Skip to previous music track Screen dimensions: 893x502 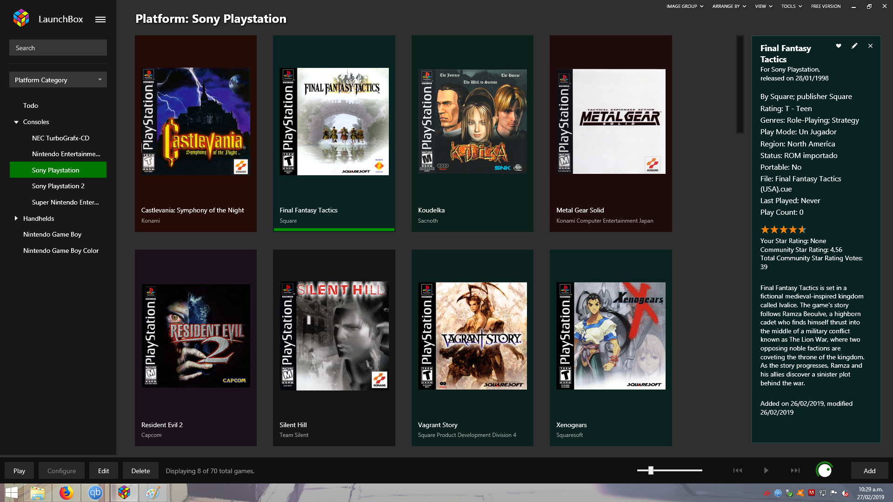[x=738, y=470]
